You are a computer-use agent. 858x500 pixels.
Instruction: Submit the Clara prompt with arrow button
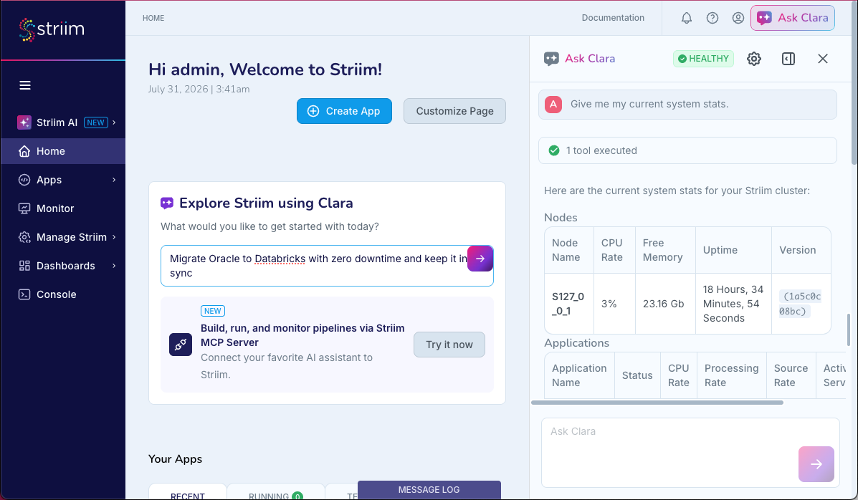pyautogui.click(x=480, y=259)
